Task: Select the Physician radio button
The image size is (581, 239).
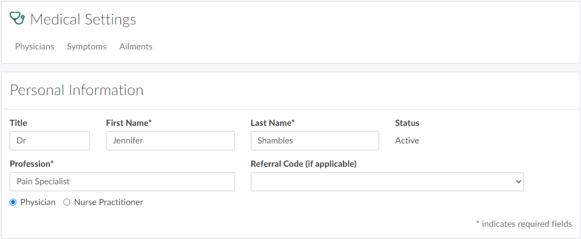Action: click(13, 202)
